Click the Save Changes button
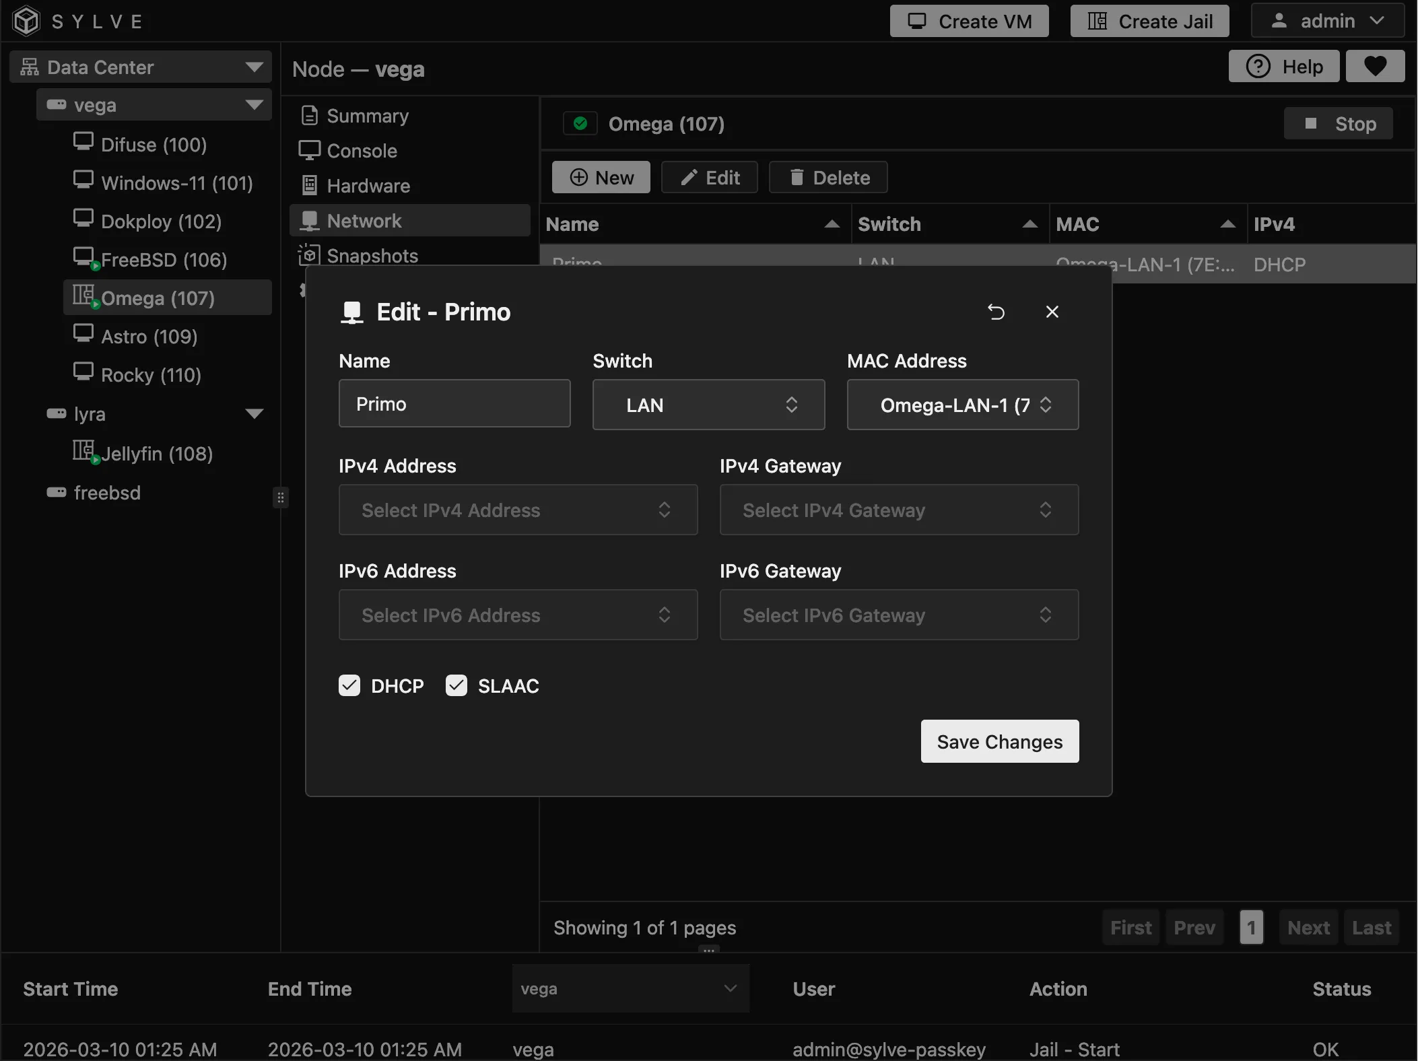 pyautogui.click(x=999, y=741)
